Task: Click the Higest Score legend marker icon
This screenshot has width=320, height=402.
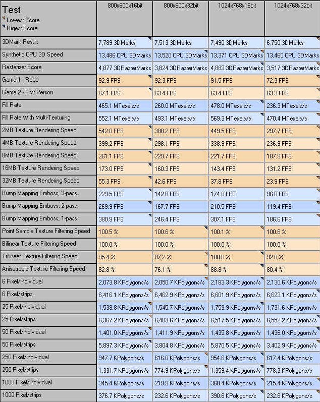Action: (4, 26)
